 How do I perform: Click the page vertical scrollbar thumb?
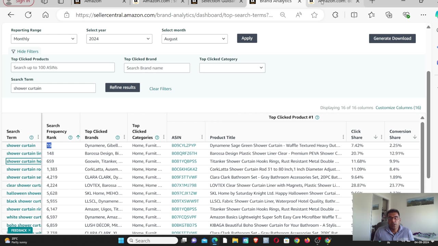[428, 125]
